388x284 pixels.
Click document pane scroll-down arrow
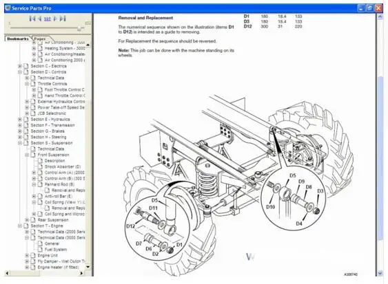(380, 272)
